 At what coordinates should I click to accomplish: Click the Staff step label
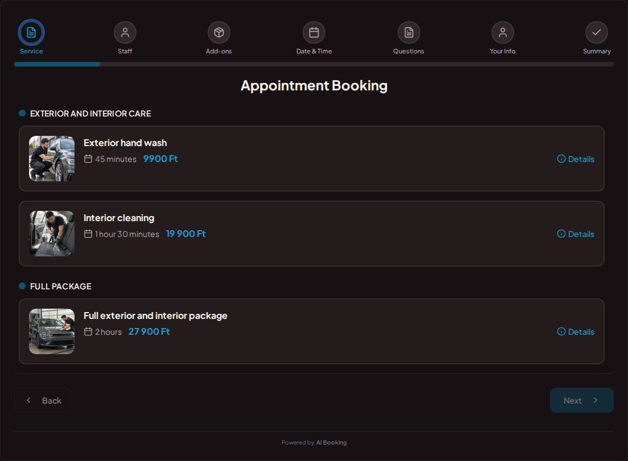(125, 51)
